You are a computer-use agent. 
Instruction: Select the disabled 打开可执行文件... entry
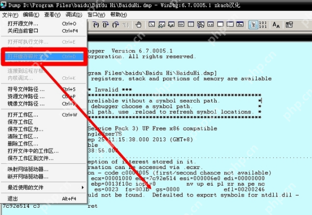click(44, 42)
